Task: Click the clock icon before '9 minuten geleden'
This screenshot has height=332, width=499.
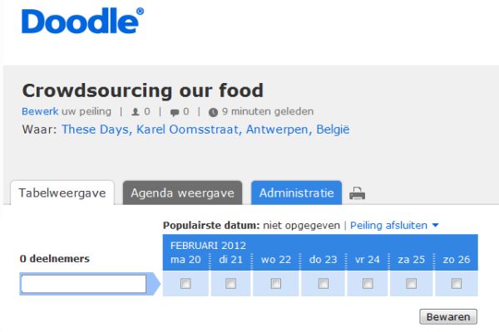Action: tap(213, 111)
